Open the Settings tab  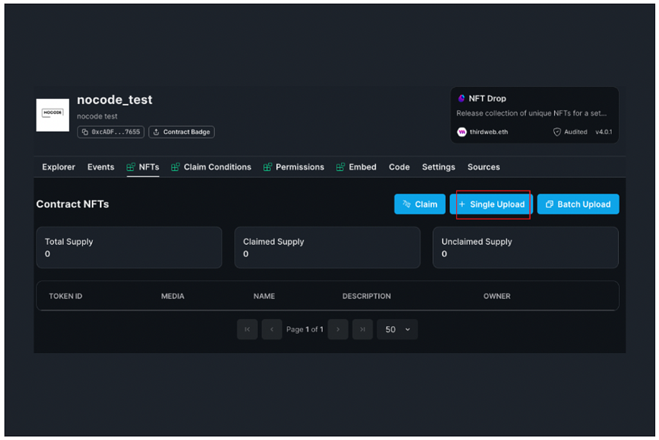click(438, 167)
